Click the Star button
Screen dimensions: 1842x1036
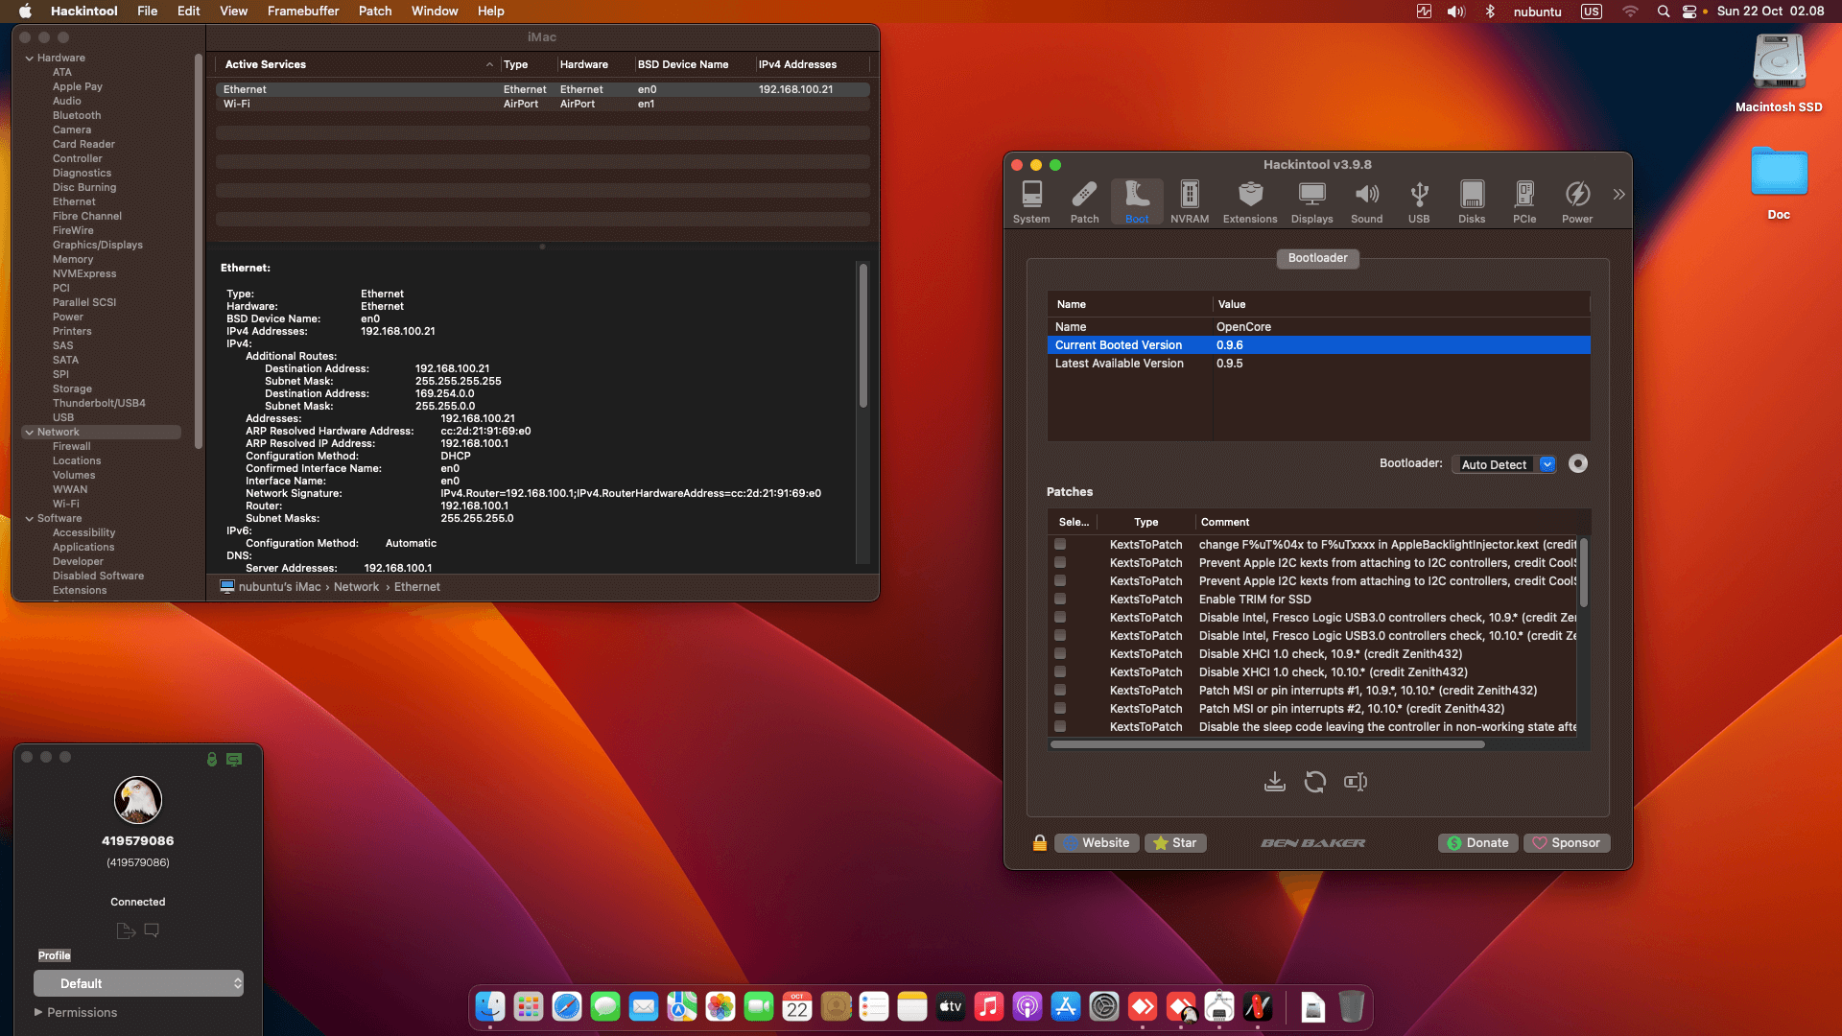coord(1175,842)
